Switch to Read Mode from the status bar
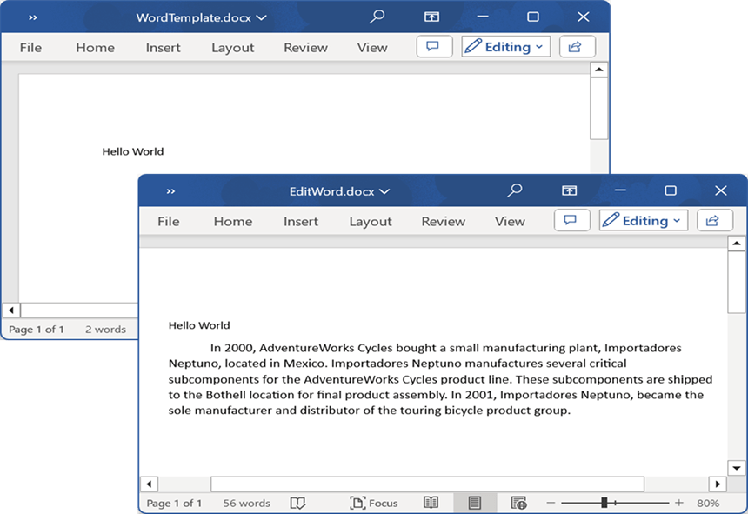The width and height of the screenshot is (748, 514). (x=431, y=503)
